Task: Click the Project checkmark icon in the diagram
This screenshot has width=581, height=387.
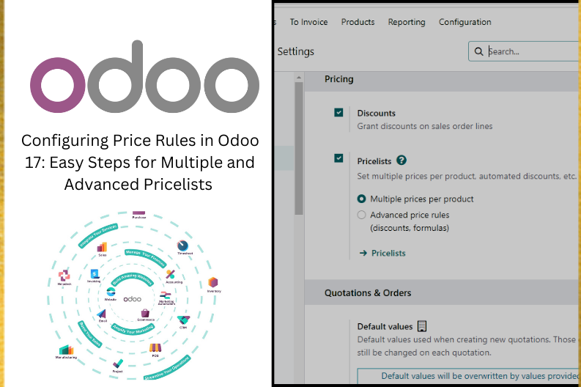Action: (x=117, y=364)
